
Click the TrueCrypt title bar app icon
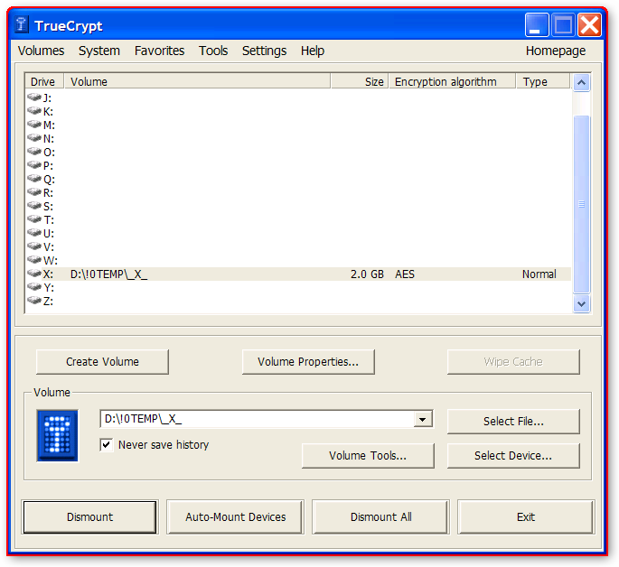(x=22, y=24)
